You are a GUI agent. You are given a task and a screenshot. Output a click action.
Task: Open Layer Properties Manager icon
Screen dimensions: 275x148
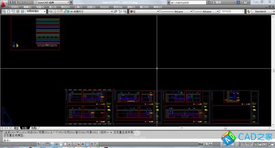coord(51,11)
